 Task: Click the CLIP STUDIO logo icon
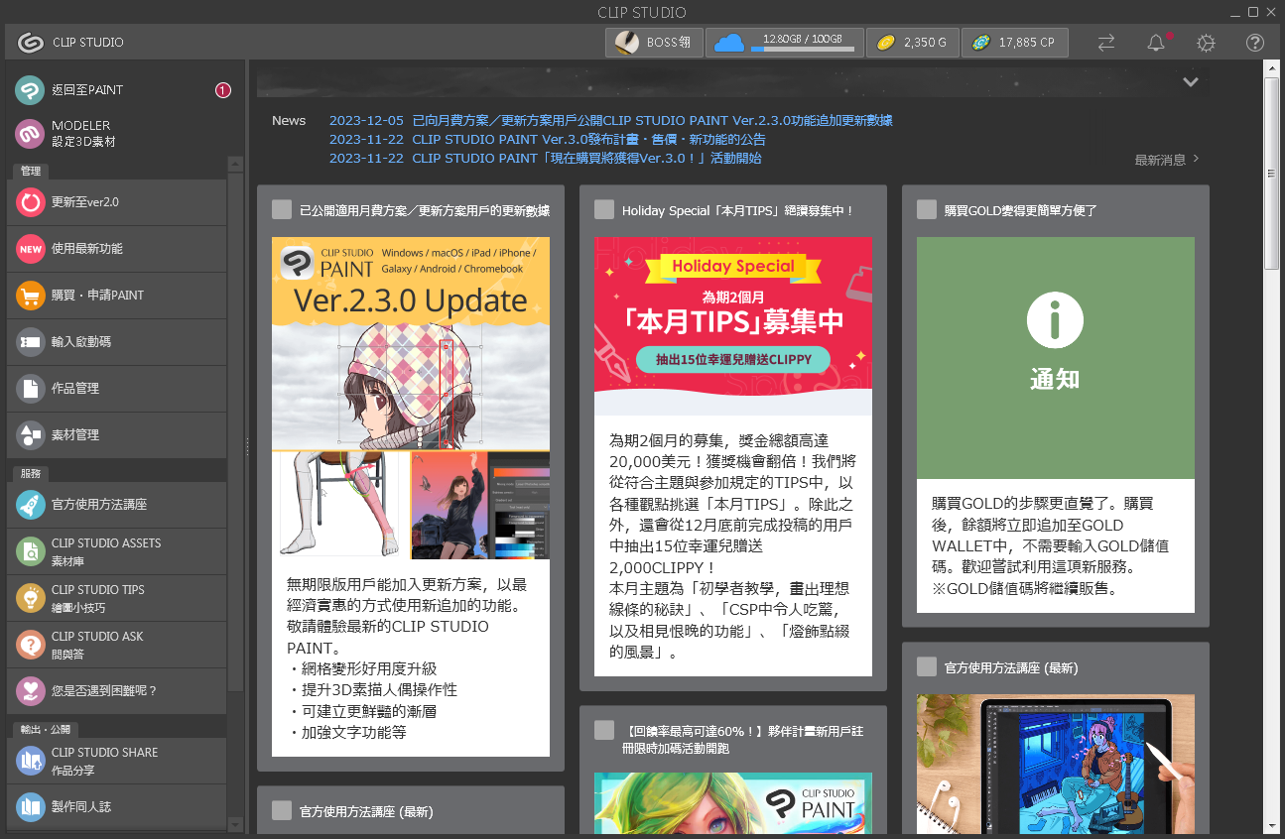point(30,43)
